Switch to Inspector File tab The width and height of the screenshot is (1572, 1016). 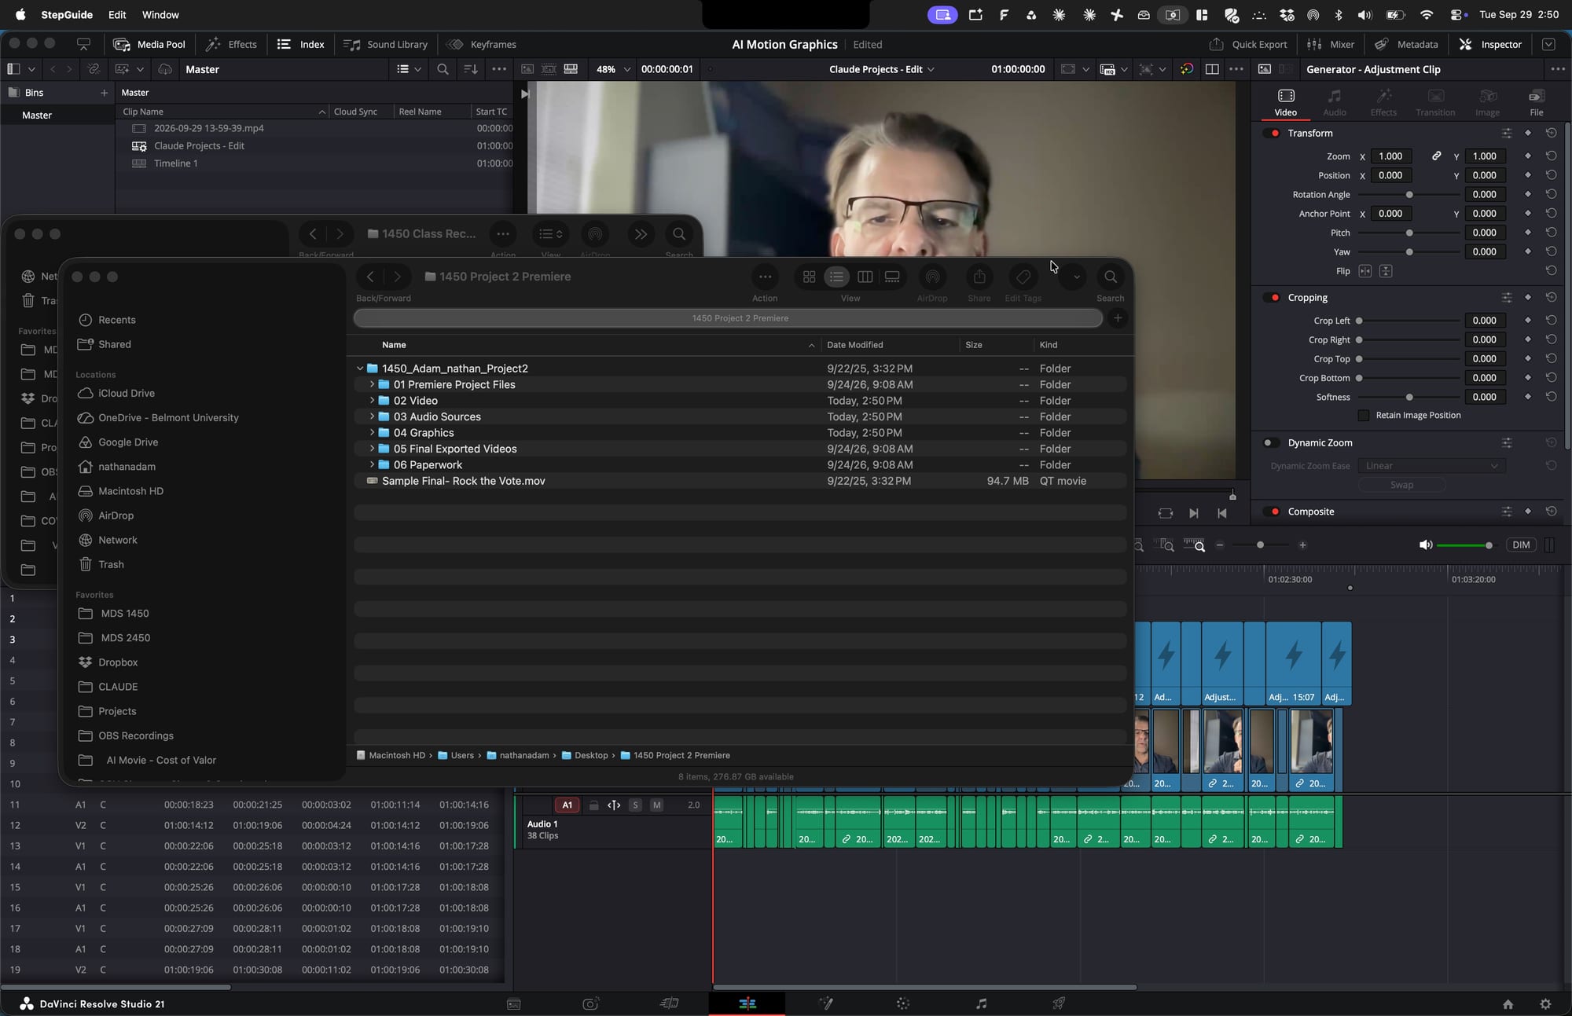tap(1537, 102)
